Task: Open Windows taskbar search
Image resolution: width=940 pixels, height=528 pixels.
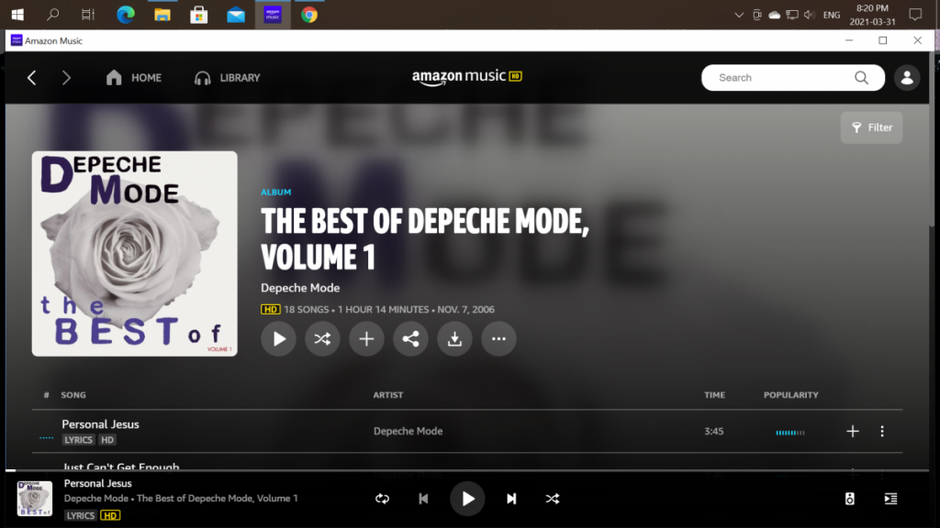Action: (52, 15)
